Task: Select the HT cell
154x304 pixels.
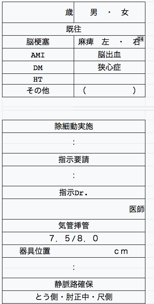Action: (x=38, y=79)
